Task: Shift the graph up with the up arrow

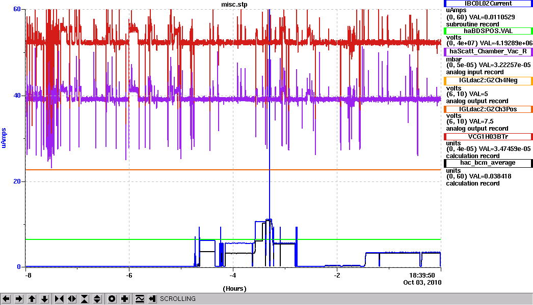Action: click(32, 299)
